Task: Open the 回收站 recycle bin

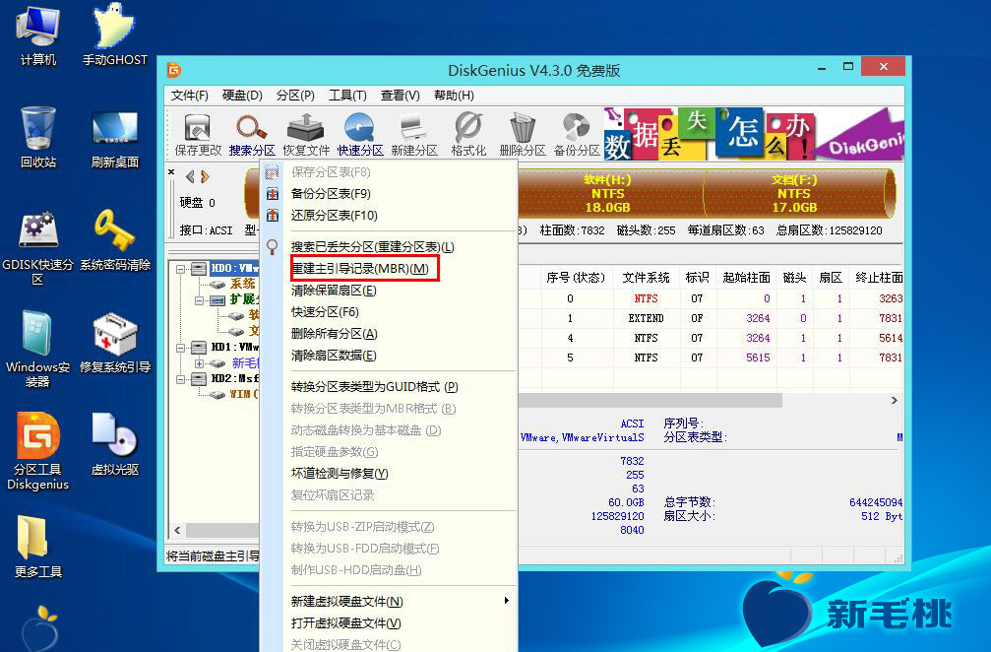Action: (x=38, y=138)
